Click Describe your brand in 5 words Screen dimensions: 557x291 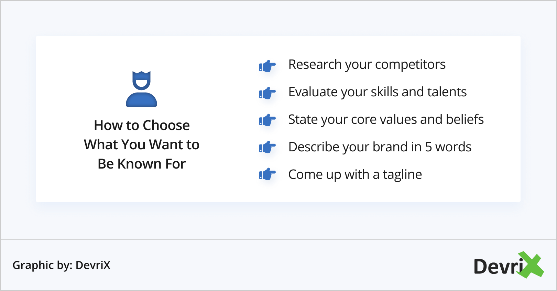pyautogui.click(x=380, y=147)
